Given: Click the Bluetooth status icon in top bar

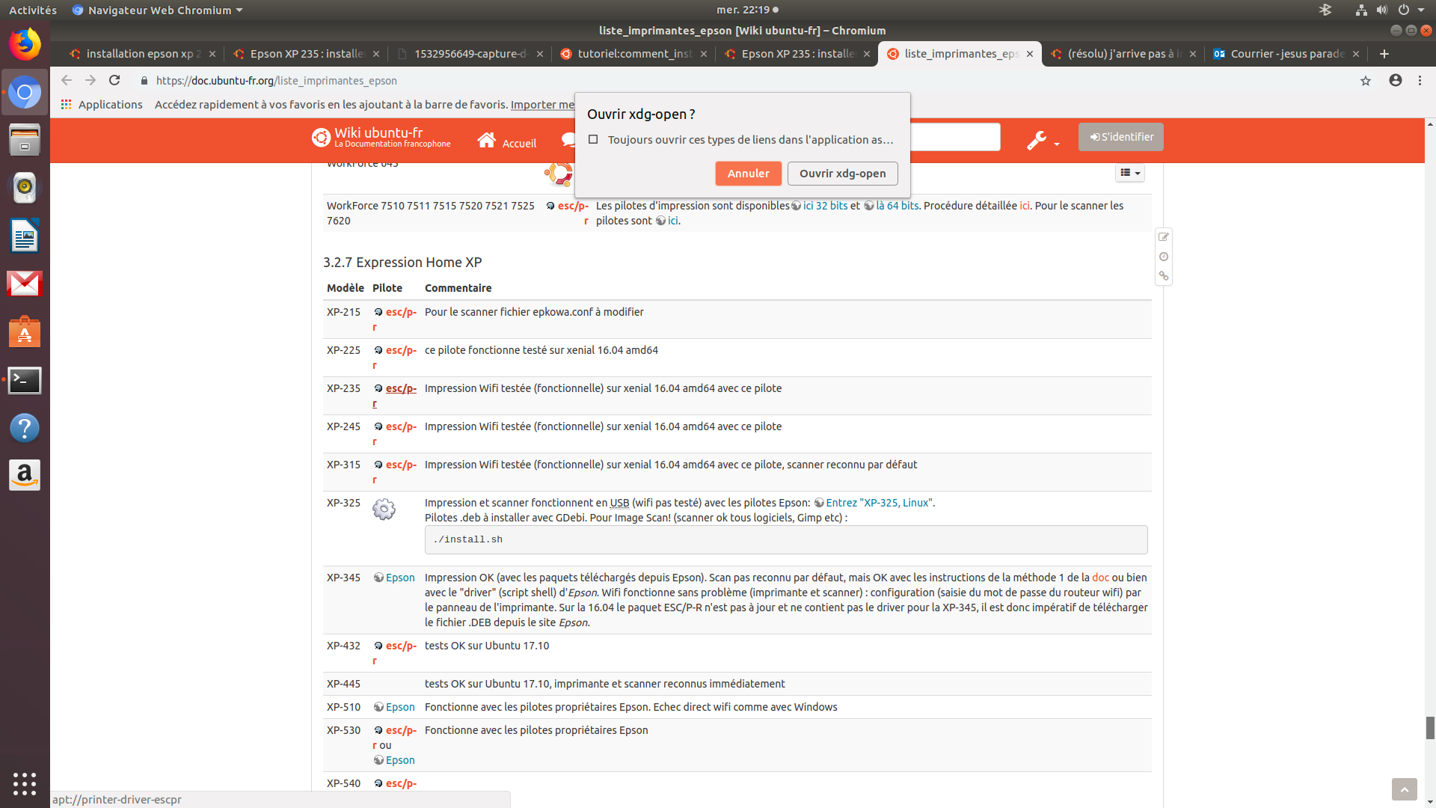Looking at the screenshot, I should click(1325, 10).
